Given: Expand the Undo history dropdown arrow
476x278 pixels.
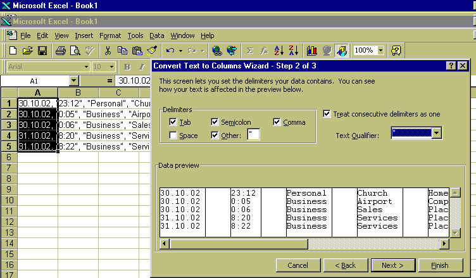Looking at the screenshot, I should pyautogui.click(x=180, y=51).
